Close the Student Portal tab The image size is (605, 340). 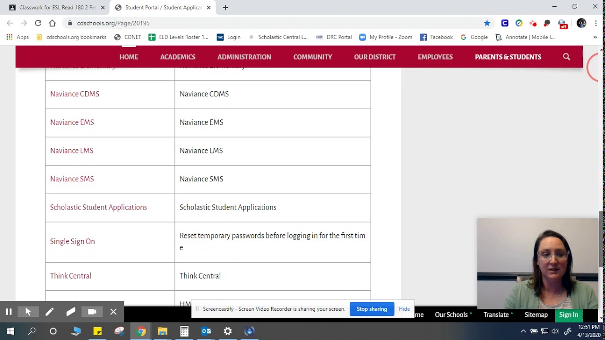point(208,8)
